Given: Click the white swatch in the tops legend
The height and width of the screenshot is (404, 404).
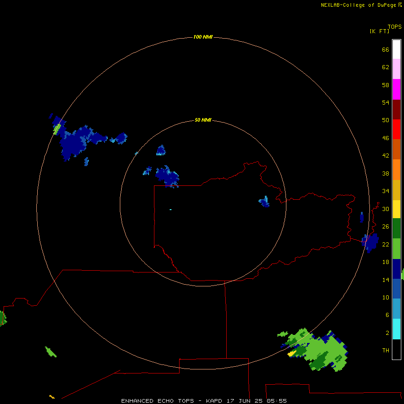Looking at the screenshot, I should click(x=396, y=49).
